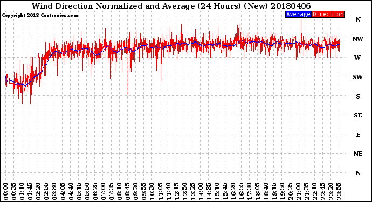The image size is (372, 202).
Task: Click the 17:30 time label
Action: (x=250, y=191)
